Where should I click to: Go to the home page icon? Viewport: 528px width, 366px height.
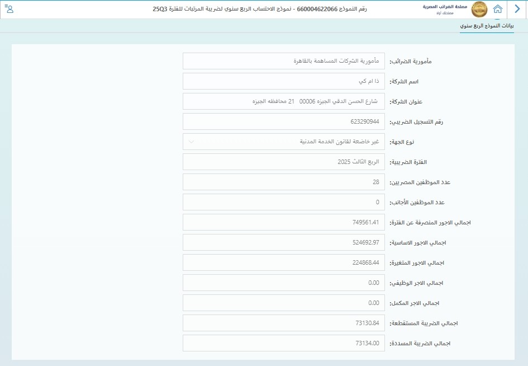coord(497,9)
